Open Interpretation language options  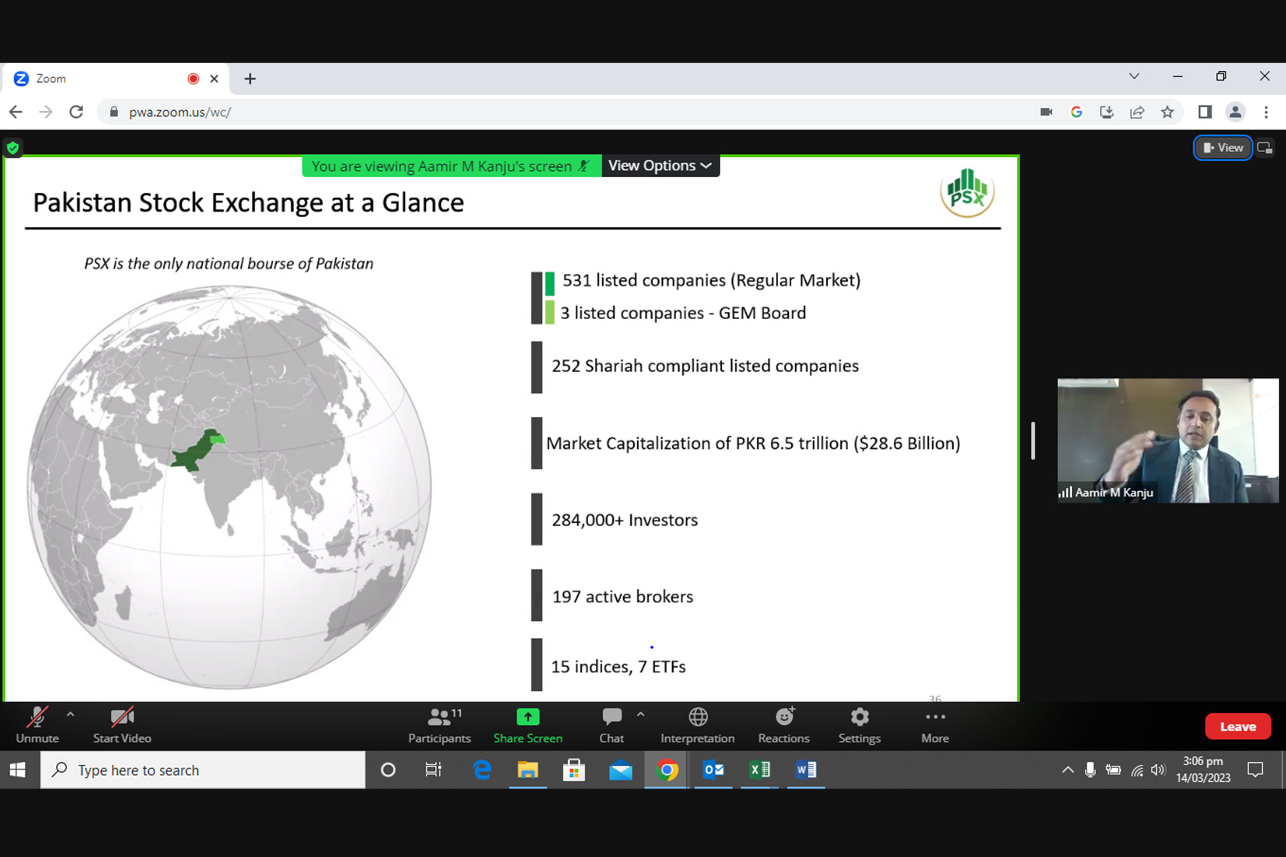click(x=698, y=725)
